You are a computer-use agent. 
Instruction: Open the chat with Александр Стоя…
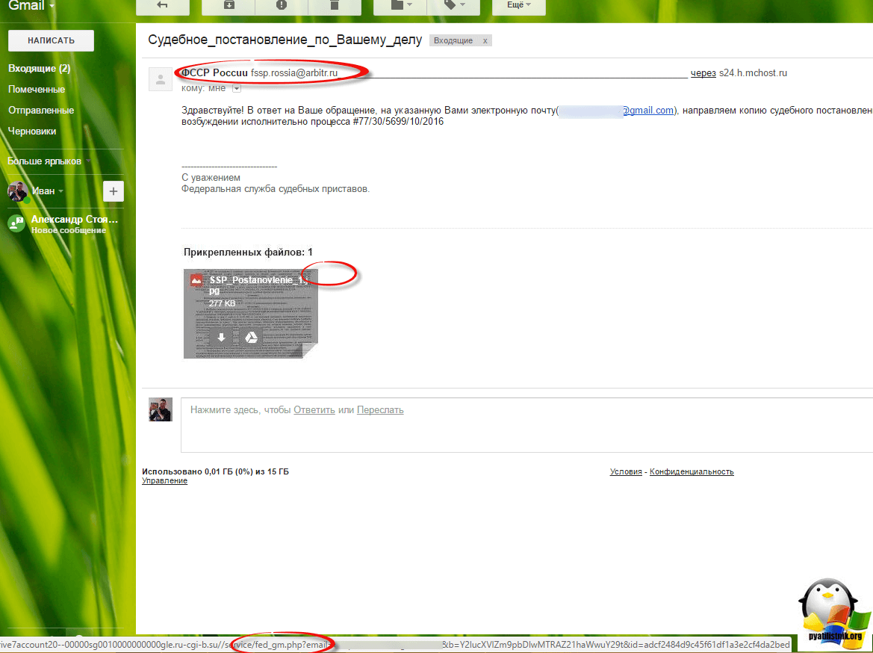point(75,224)
